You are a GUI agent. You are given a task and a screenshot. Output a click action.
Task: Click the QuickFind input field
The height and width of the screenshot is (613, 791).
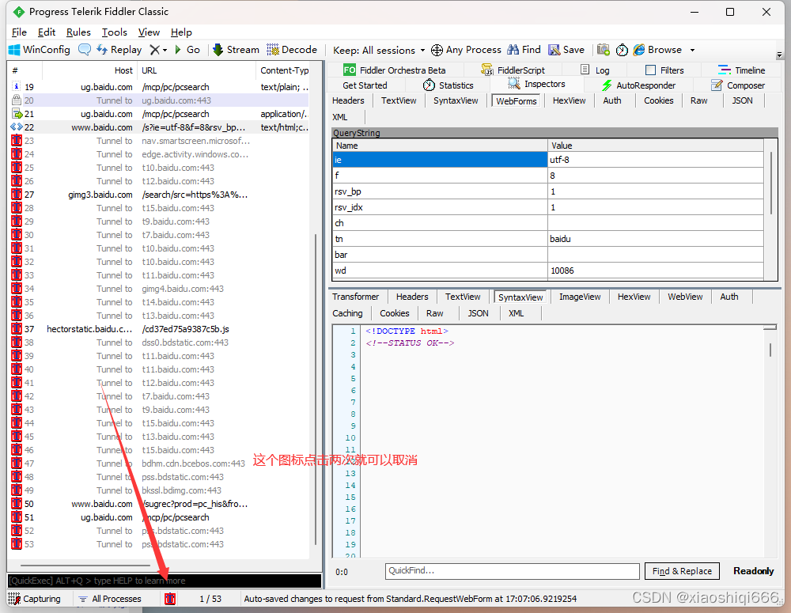[x=512, y=571]
